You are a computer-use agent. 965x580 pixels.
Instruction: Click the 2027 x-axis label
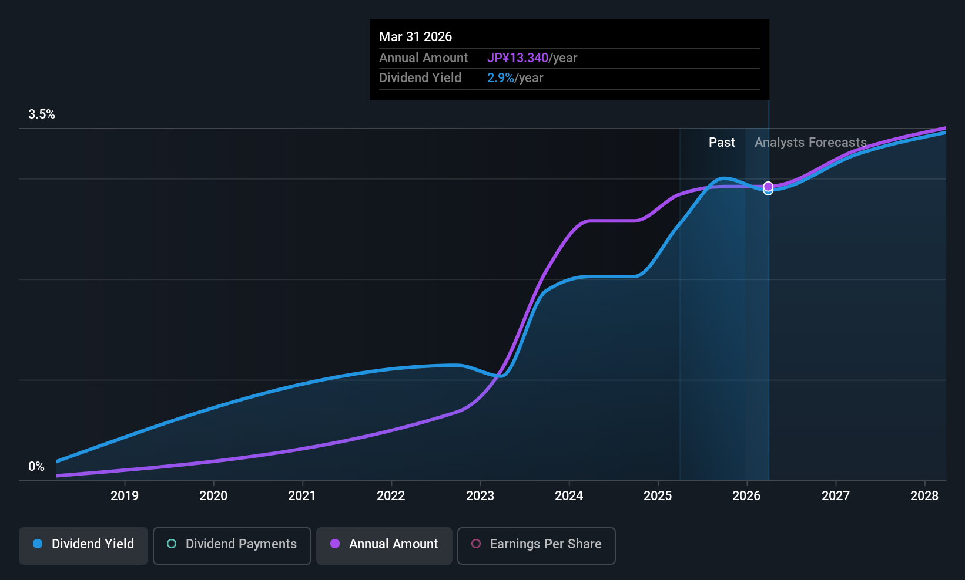[836, 496]
